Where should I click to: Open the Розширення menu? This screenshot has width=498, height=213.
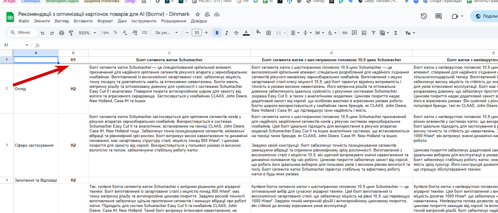tap(173, 21)
